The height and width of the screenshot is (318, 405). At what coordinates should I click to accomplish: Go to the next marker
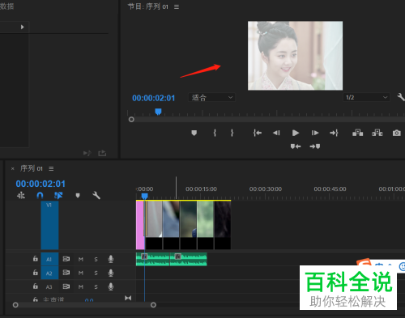point(315,146)
